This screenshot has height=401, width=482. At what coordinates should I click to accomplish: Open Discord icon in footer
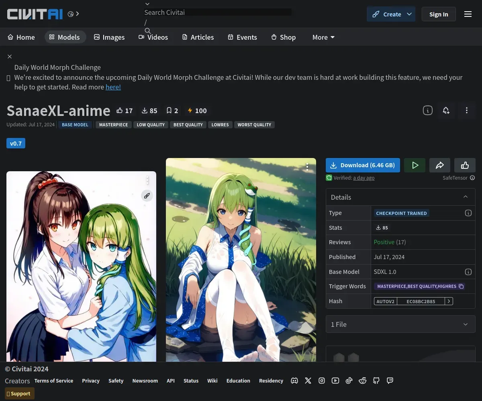click(294, 381)
